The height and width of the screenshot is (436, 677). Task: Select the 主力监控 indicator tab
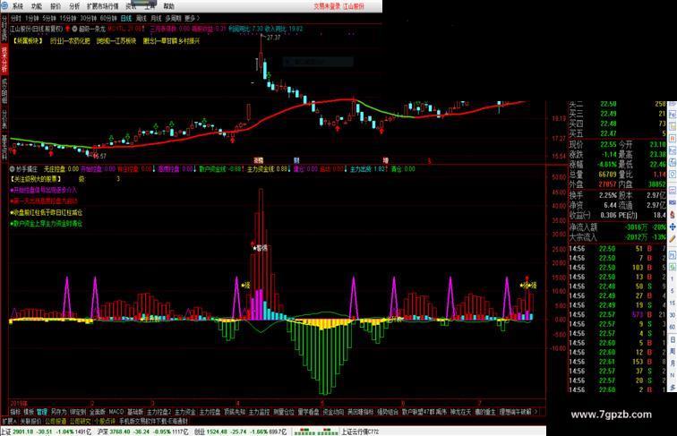[x=259, y=412]
